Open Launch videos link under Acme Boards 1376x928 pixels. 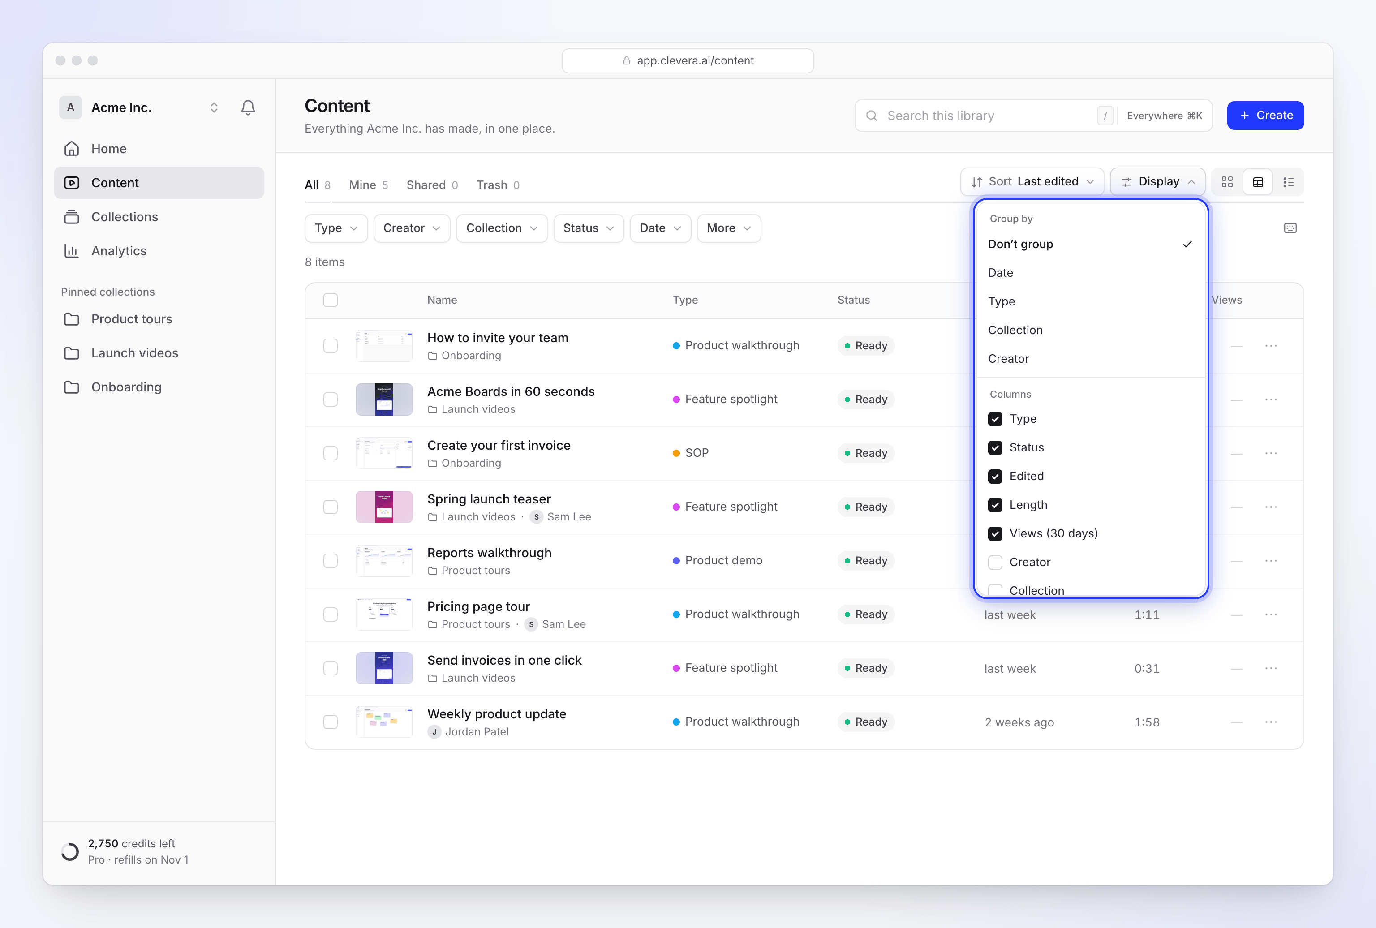[478, 409]
